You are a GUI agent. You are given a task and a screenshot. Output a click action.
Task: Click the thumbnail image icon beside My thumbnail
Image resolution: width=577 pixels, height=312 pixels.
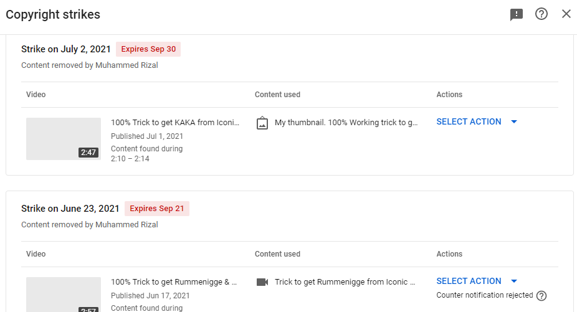[x=262, y=123]
